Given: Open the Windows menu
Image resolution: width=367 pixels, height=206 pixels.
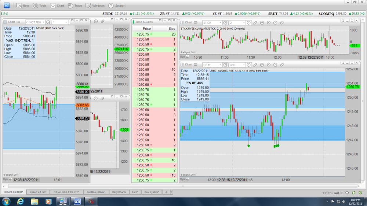Looking at the screenshot, I should [x=95, y=5].
